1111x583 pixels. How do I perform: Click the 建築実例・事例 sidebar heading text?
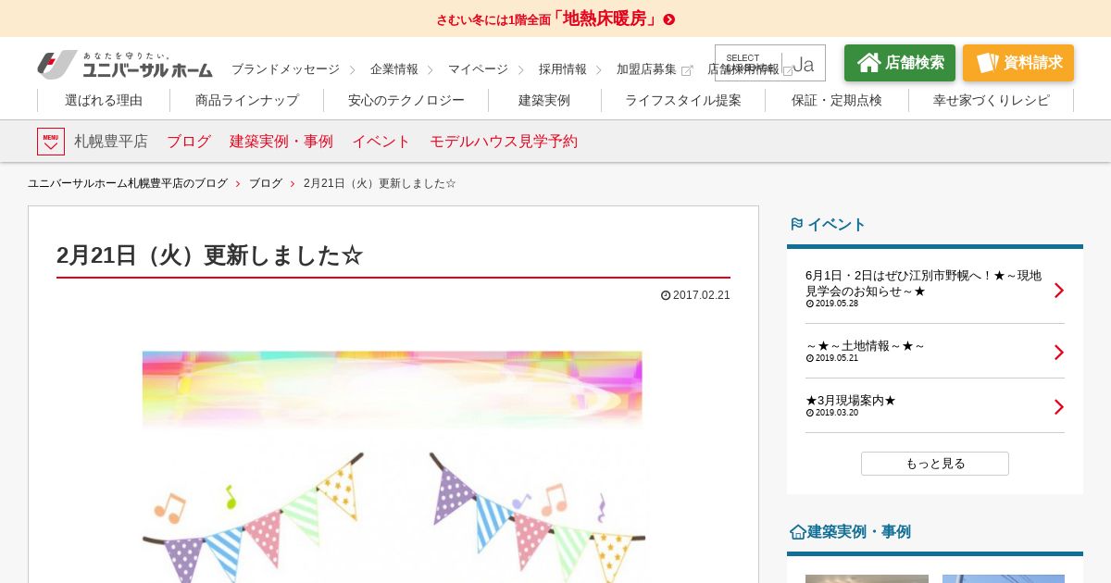[x=859, y=532]
